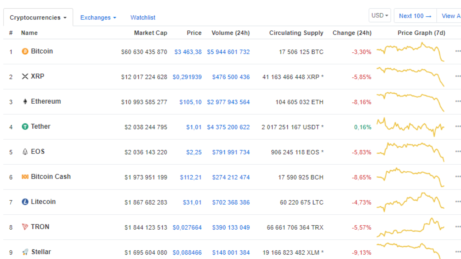This screenshot has height=259, width=461.
Task: Open the USD currency selector
Action: tap(380, 15)
